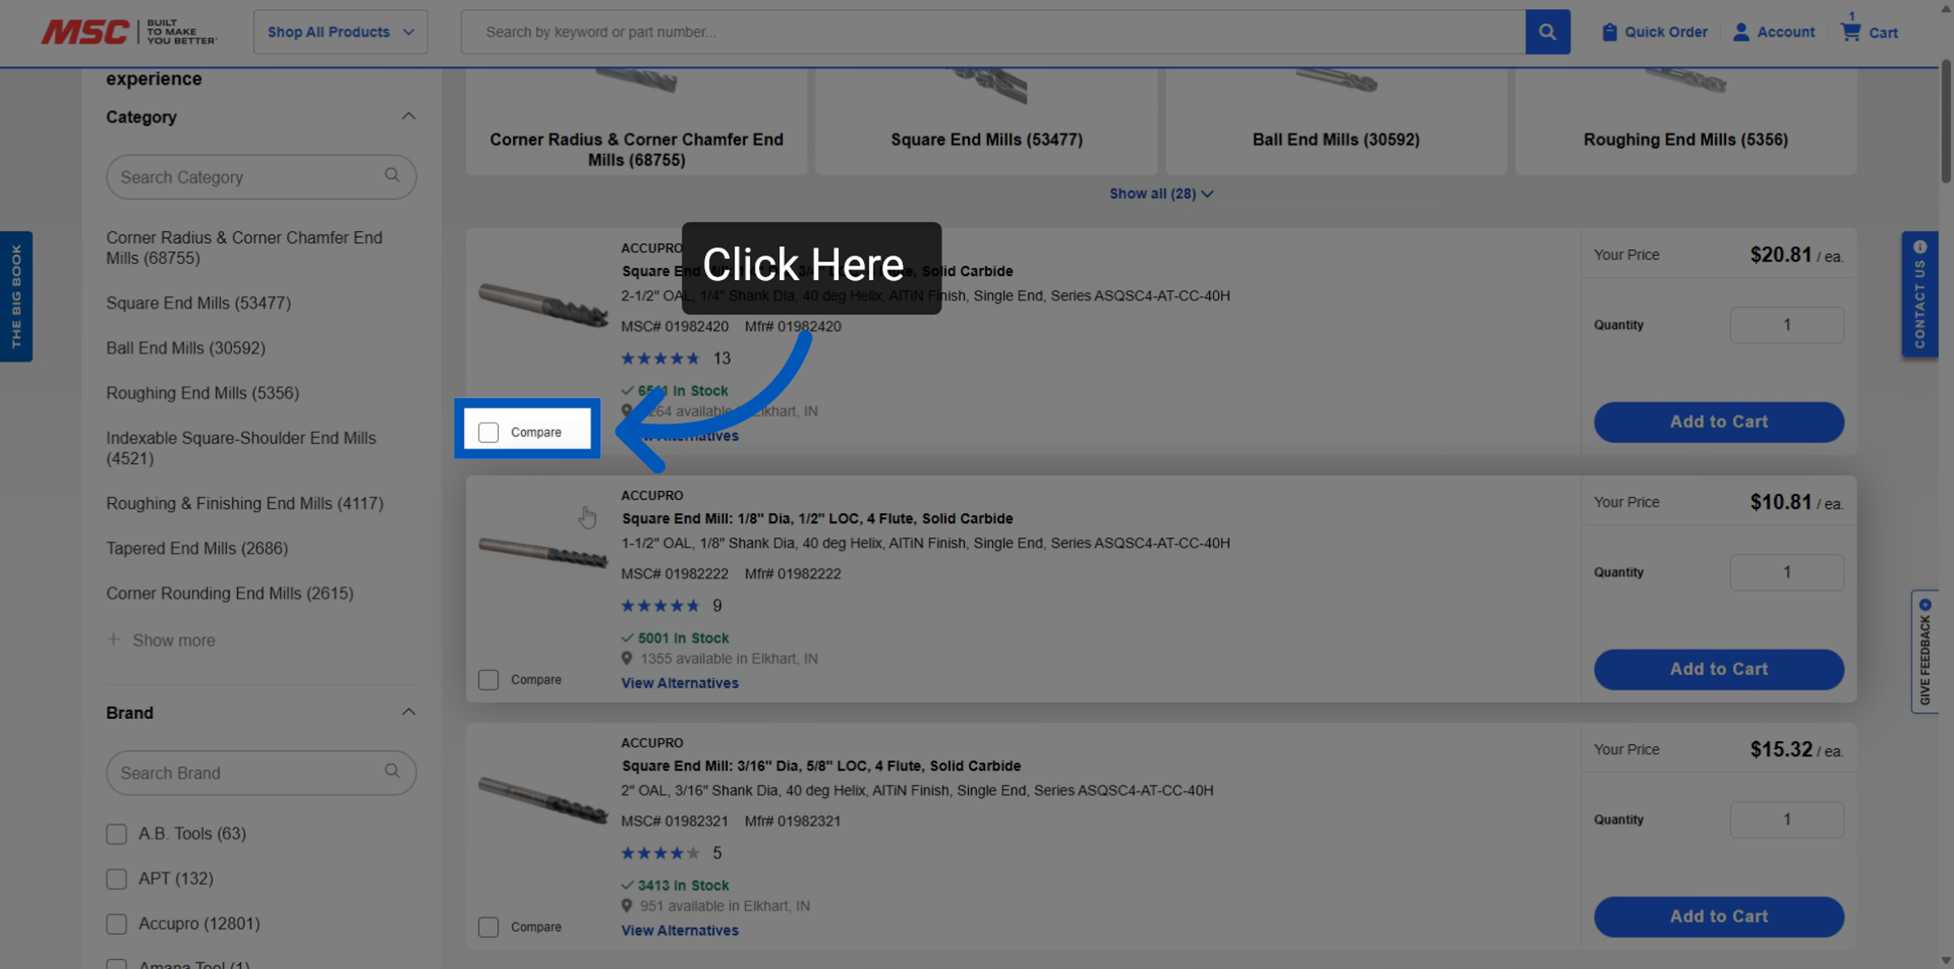Filter by Roughing End Mills (5356) in sidebar
The width and height of the screenshot is (1954, 969).
click(x=202, y=392)
